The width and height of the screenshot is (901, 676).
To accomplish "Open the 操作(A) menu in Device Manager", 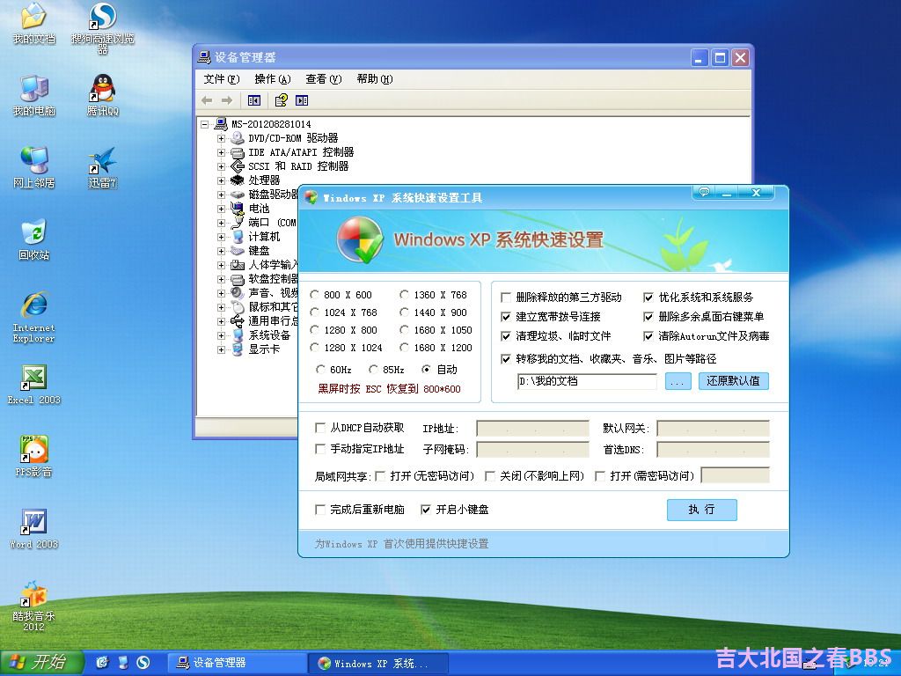I will (273, 79).
